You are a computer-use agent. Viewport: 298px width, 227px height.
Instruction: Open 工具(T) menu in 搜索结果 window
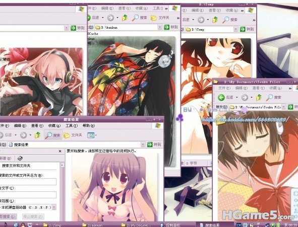point(72,126)
